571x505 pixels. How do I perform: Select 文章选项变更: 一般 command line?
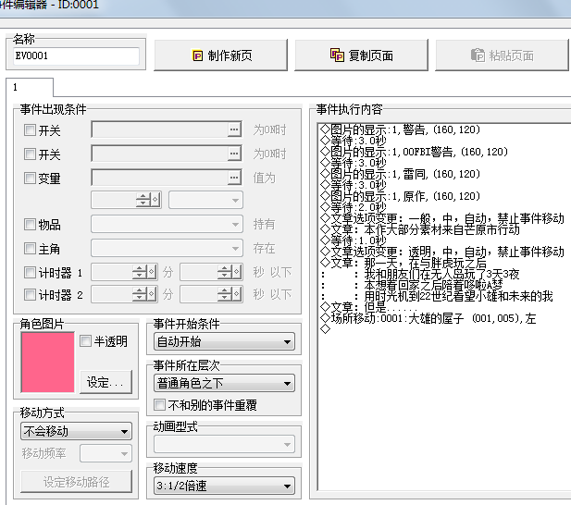(x=442, y=218)
